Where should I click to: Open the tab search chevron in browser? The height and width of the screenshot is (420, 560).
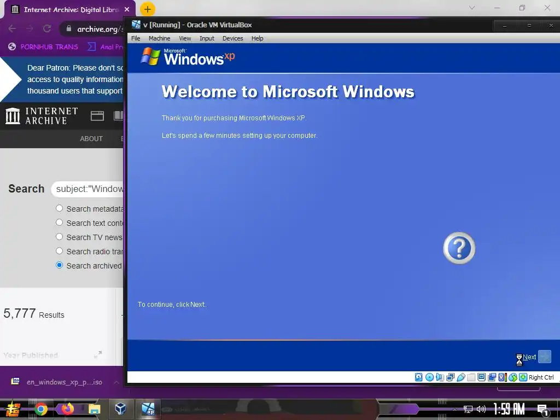pyautogui.click(x=472, y=8)
